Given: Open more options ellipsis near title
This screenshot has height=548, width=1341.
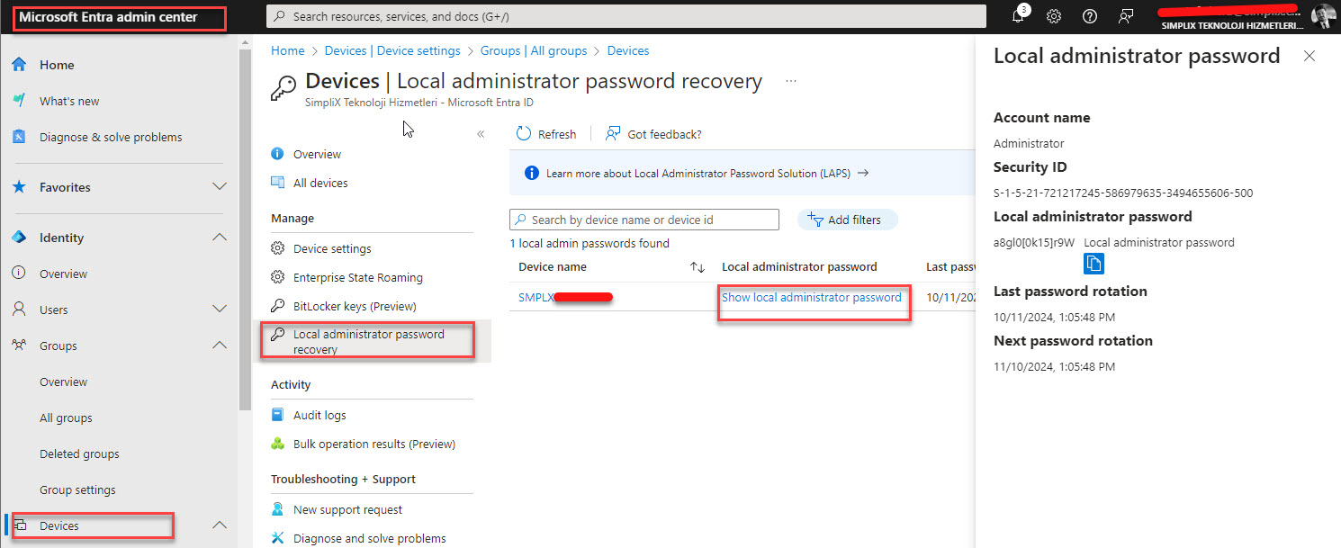Looking at the screenshot, I should click(791, 81).
